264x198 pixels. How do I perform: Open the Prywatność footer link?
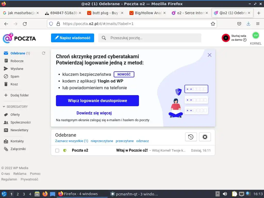pos(29,179)
